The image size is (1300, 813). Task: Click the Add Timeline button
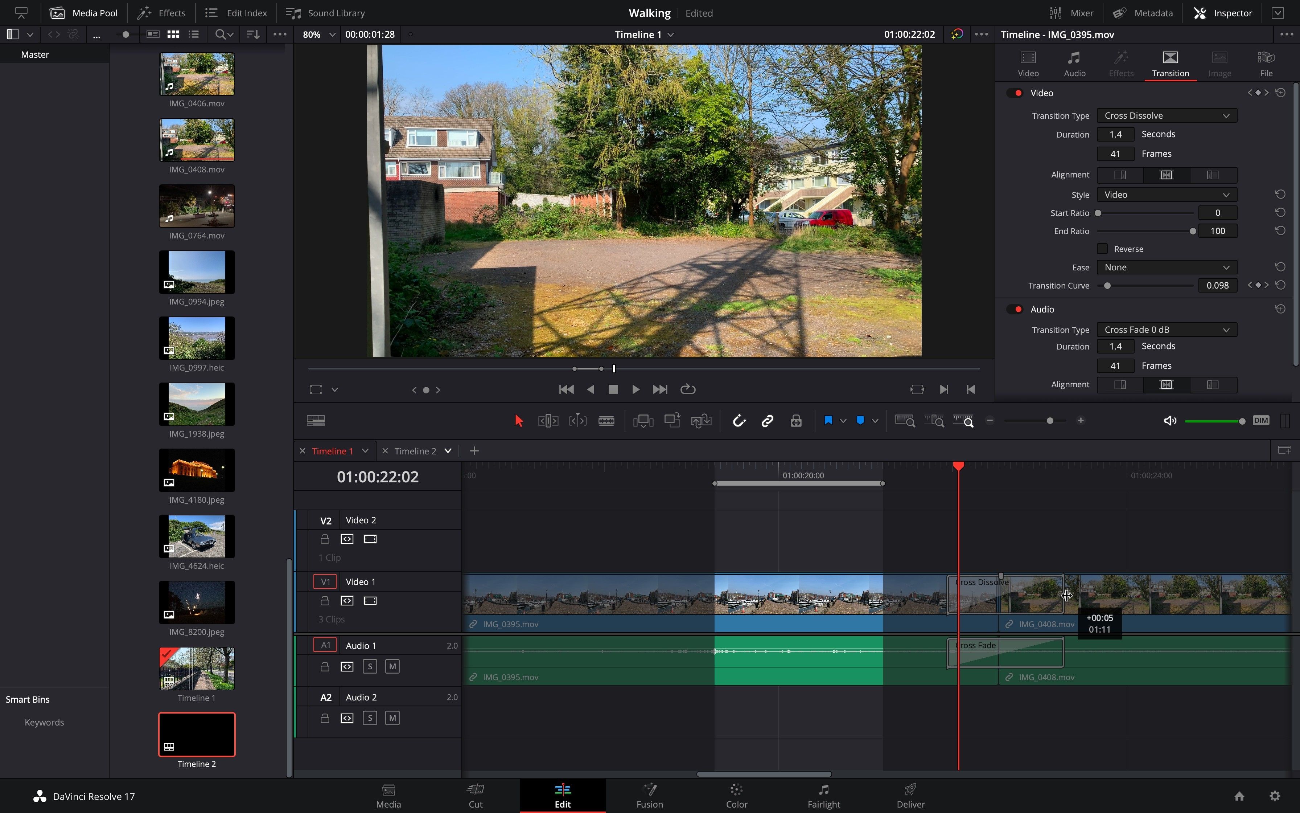pyautogui.click(x=474, y=450)
